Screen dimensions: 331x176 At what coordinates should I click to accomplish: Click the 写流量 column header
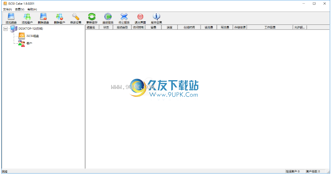tap(225, 27)
